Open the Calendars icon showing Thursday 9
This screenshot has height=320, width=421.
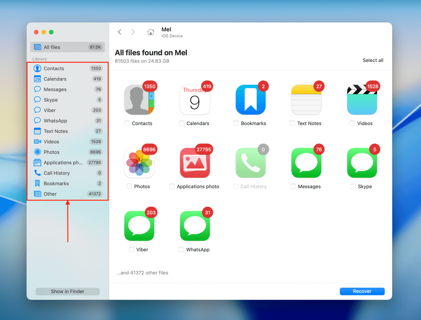(195, 100)
